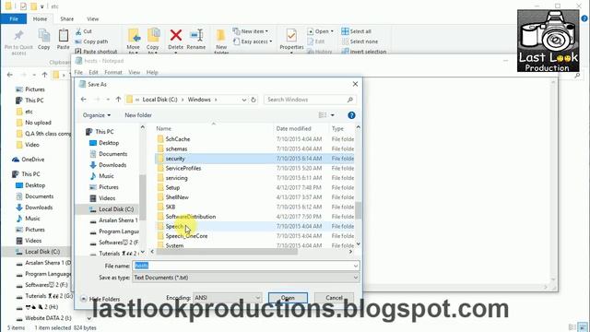Open Notepad Help menu
This screenshot has width=590, height=332.
152,72
